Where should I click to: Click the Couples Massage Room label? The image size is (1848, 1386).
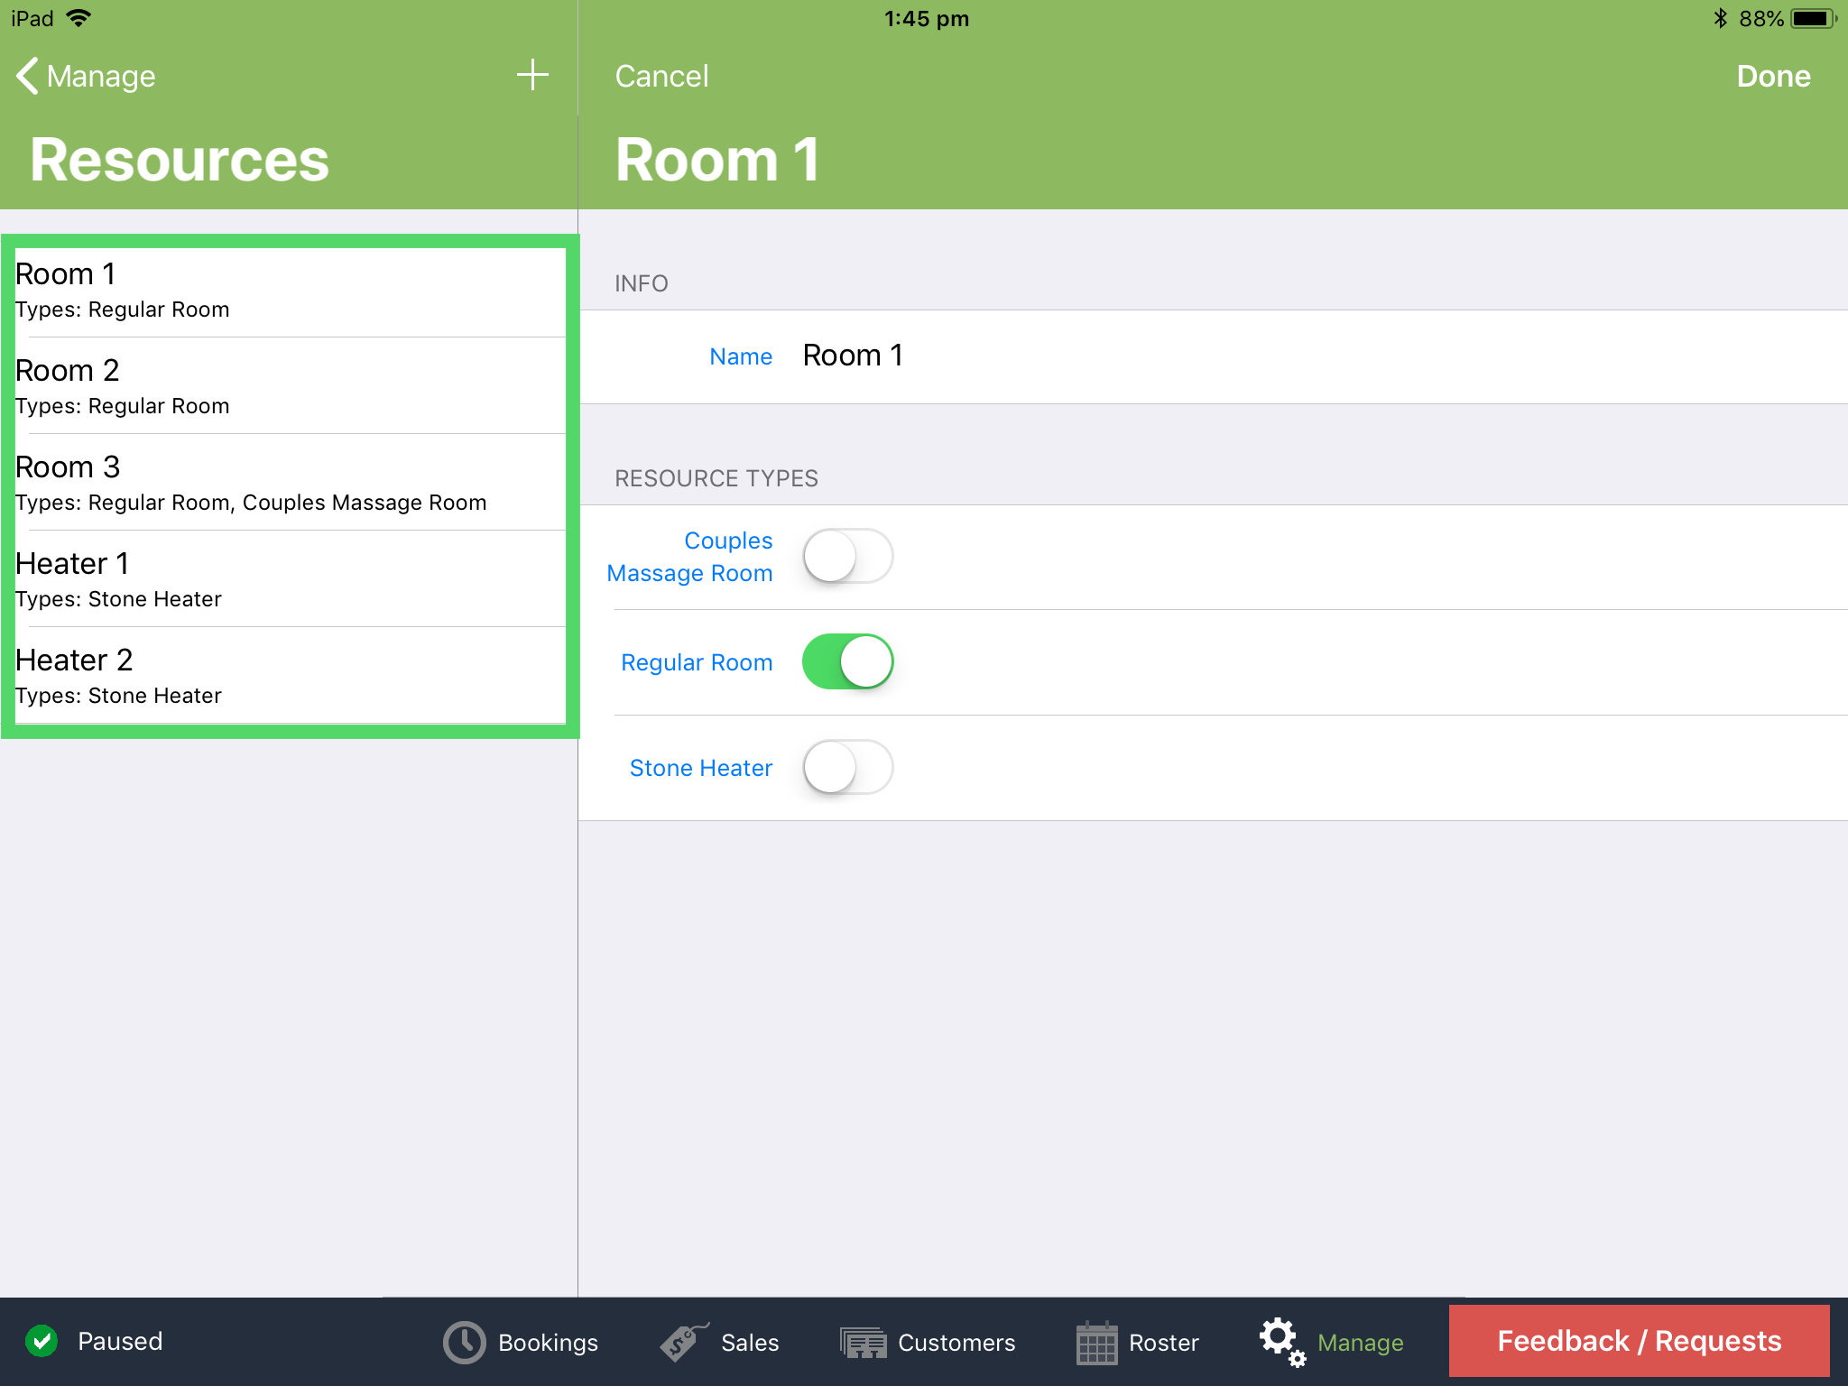point(690,556)
